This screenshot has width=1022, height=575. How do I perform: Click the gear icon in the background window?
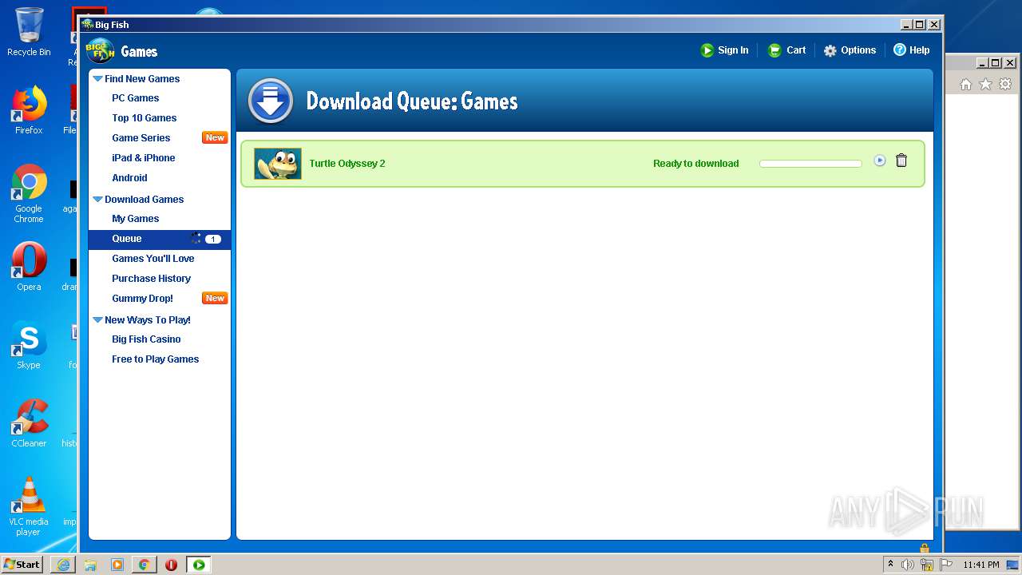coord(1006,84)
